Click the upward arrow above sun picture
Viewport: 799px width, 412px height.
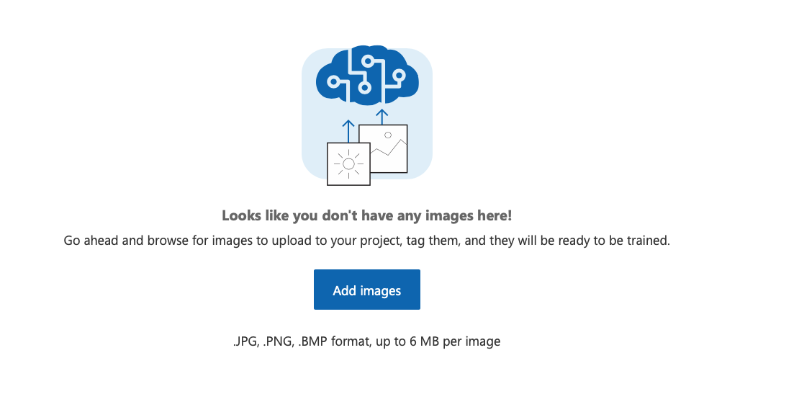point(348,131)
